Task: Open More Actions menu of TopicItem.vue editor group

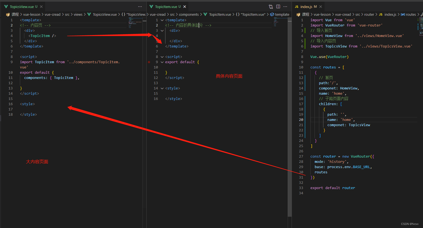Action: [286, 7]
